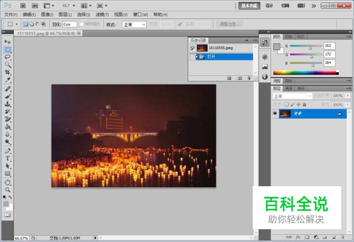This screenshot has width=354, height=242.
Task: Choose Intersect with Selection mode
Action: coord(43,24)
